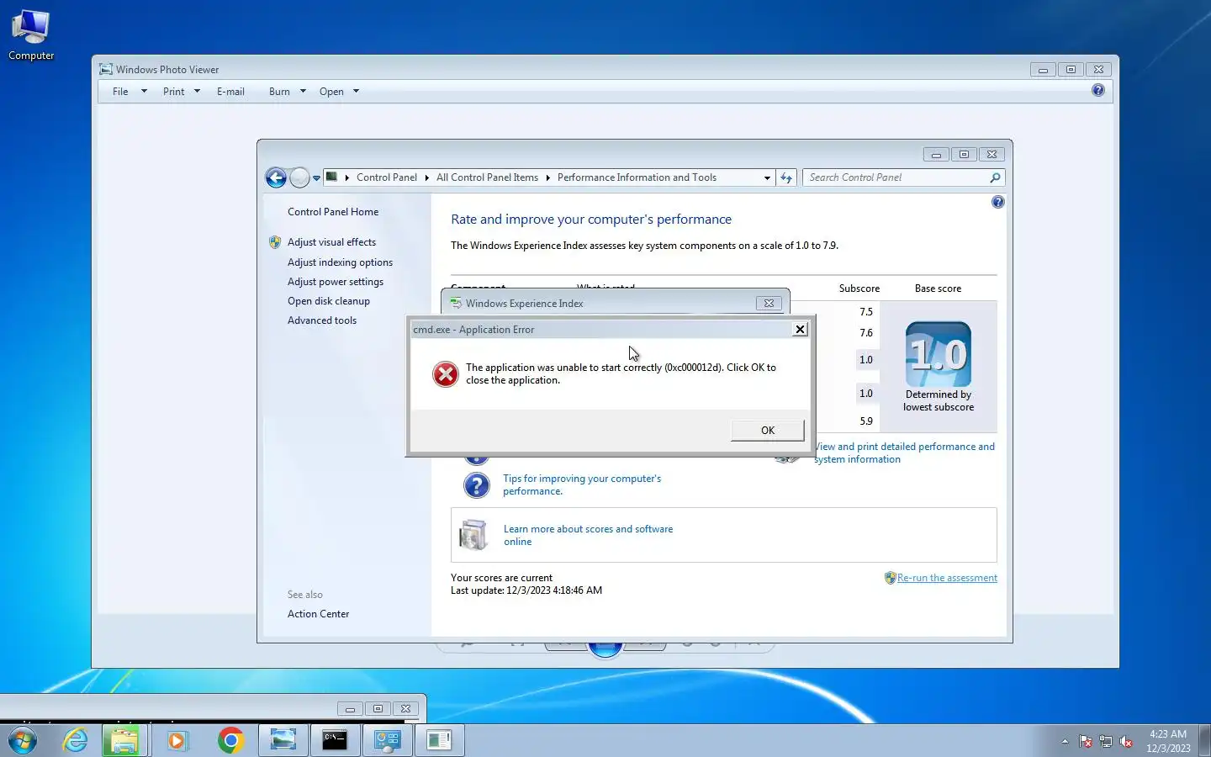
Task: Open the recent pages dropdown arrow
Action: click(316, 178)
